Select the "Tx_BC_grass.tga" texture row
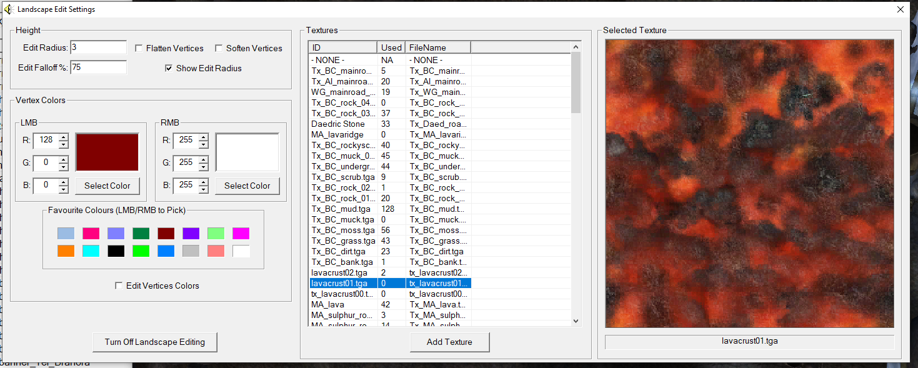 coord(390,241)
